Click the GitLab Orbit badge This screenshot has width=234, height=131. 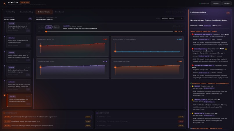click(25, 2)
